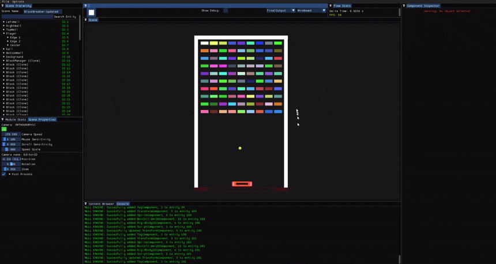Click the ID:4 label in hierarchy
The height and width of the screenshot is (264, 496).
pyautogui.click(x=65, y=33)
